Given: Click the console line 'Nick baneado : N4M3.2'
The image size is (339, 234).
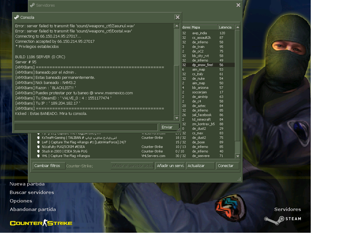Looking at the screenshot, I should (x=46, y=83).
